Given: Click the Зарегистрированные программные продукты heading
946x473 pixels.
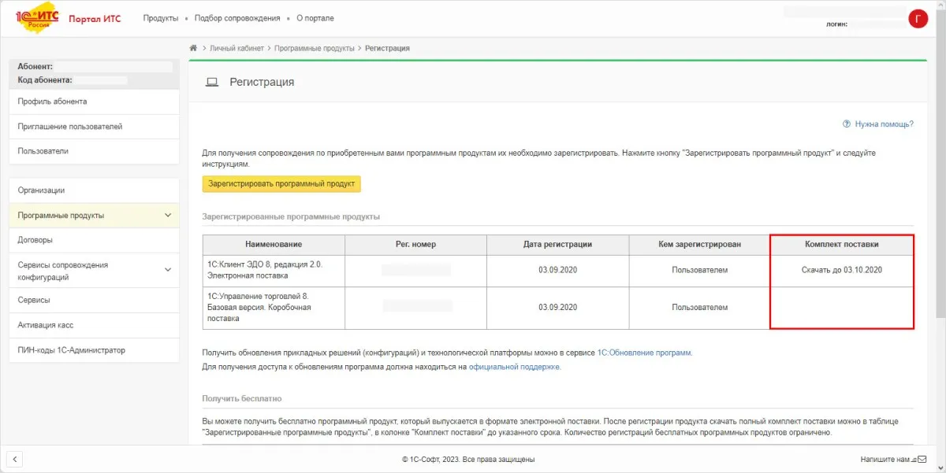Looking at the screenshot, I should [x=291, y=216].
